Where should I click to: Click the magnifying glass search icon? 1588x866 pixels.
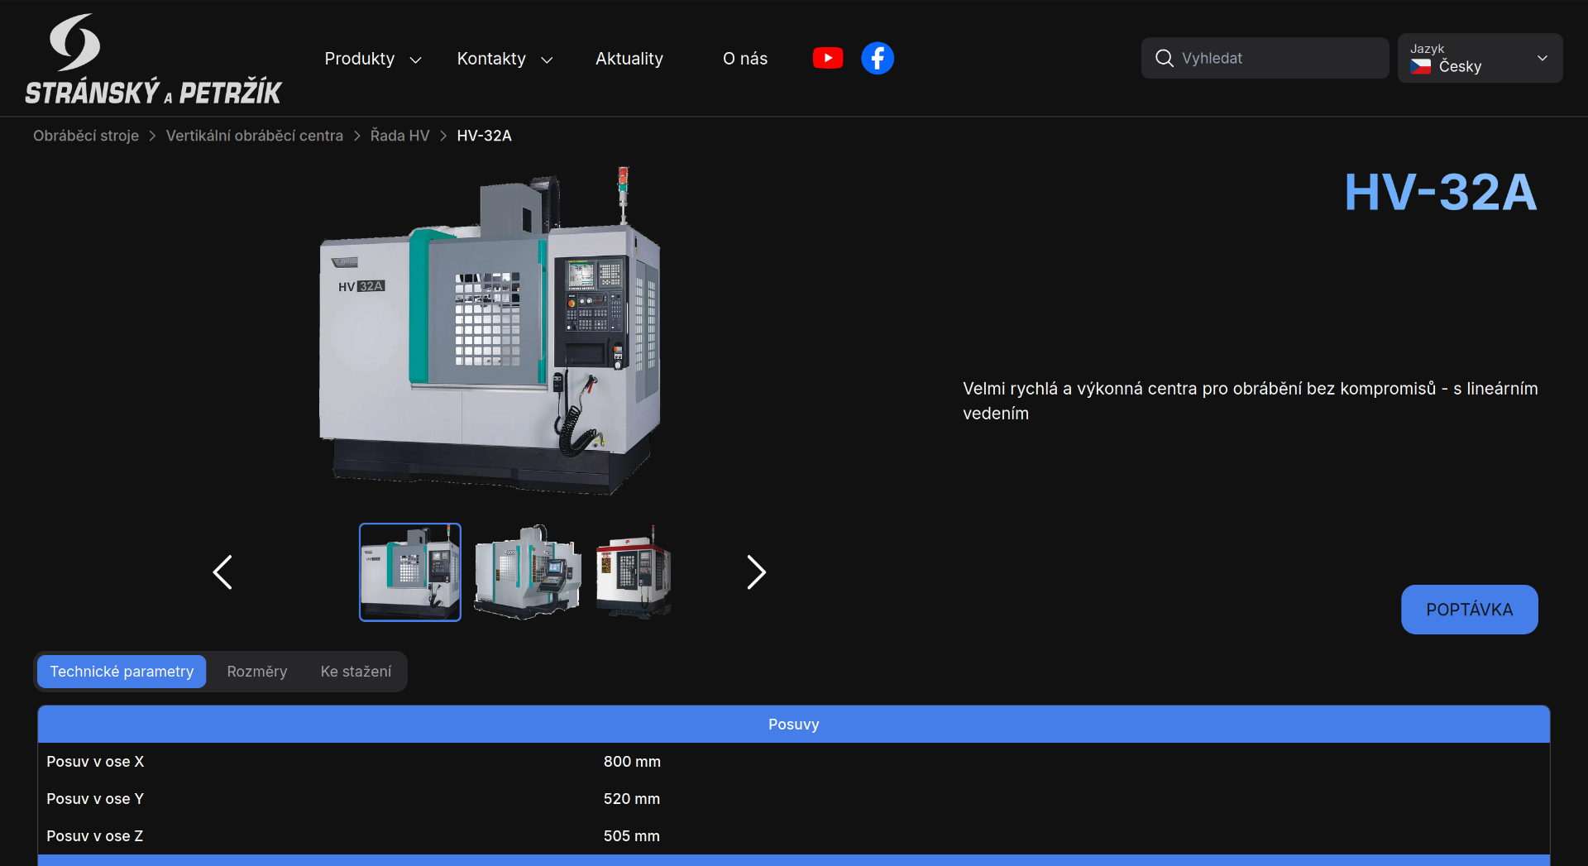[1164, 58]
